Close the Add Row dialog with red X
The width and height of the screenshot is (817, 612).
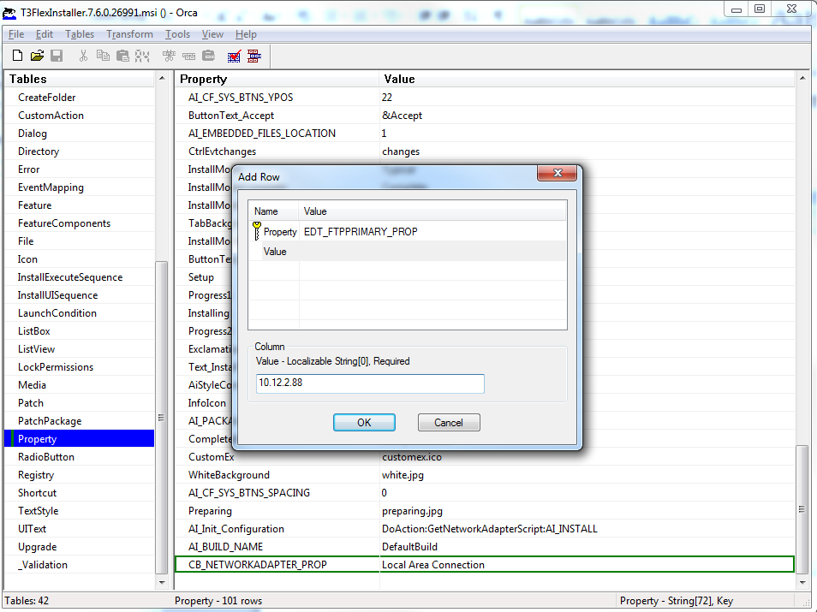click(557, 173)
